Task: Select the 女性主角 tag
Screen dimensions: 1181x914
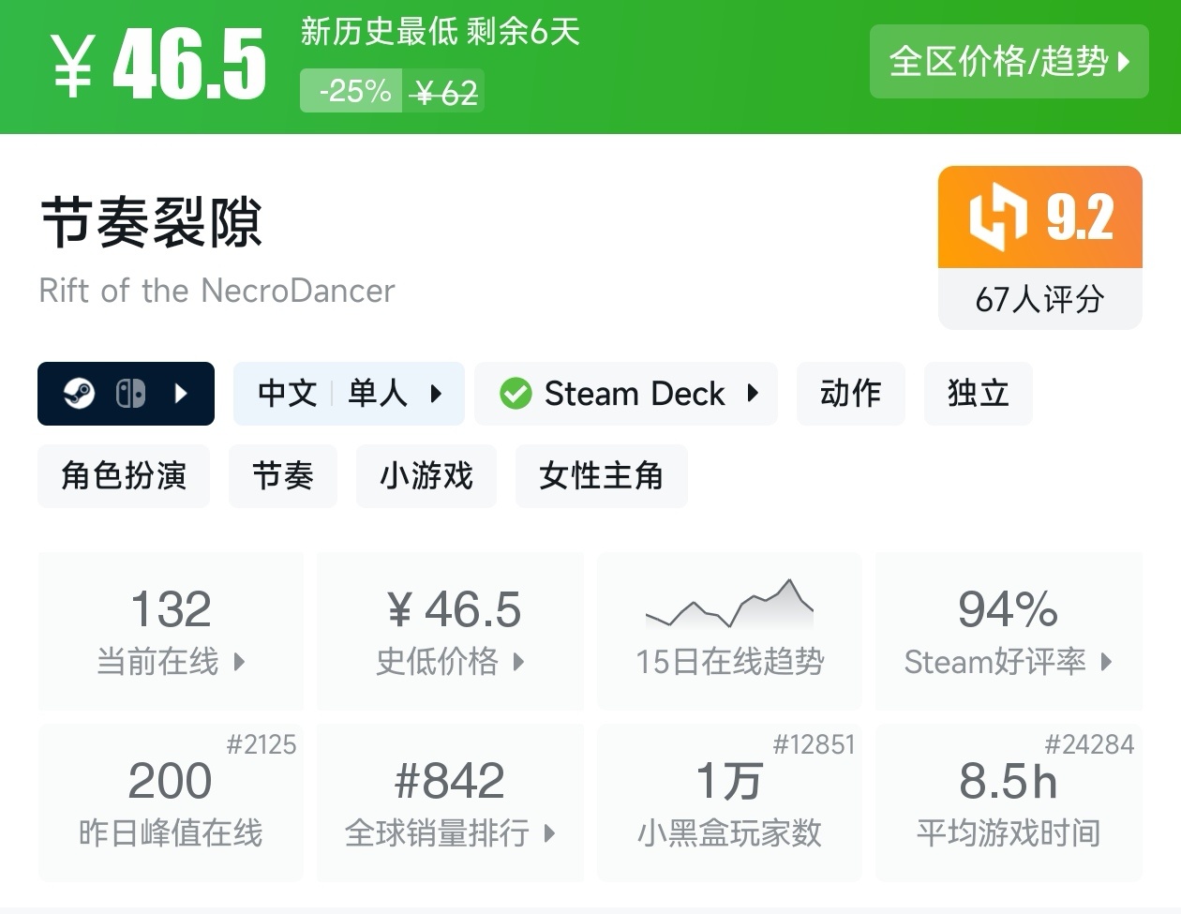Action: pos(601,476)
